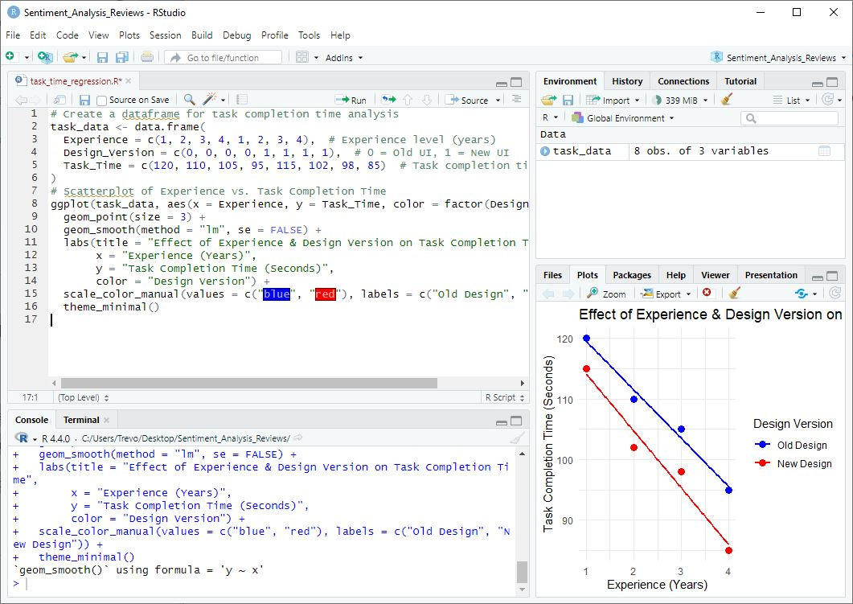Screen dimensions: 853x604
Task: Open the Source button dropdown arrow
Action: [498, 101]
